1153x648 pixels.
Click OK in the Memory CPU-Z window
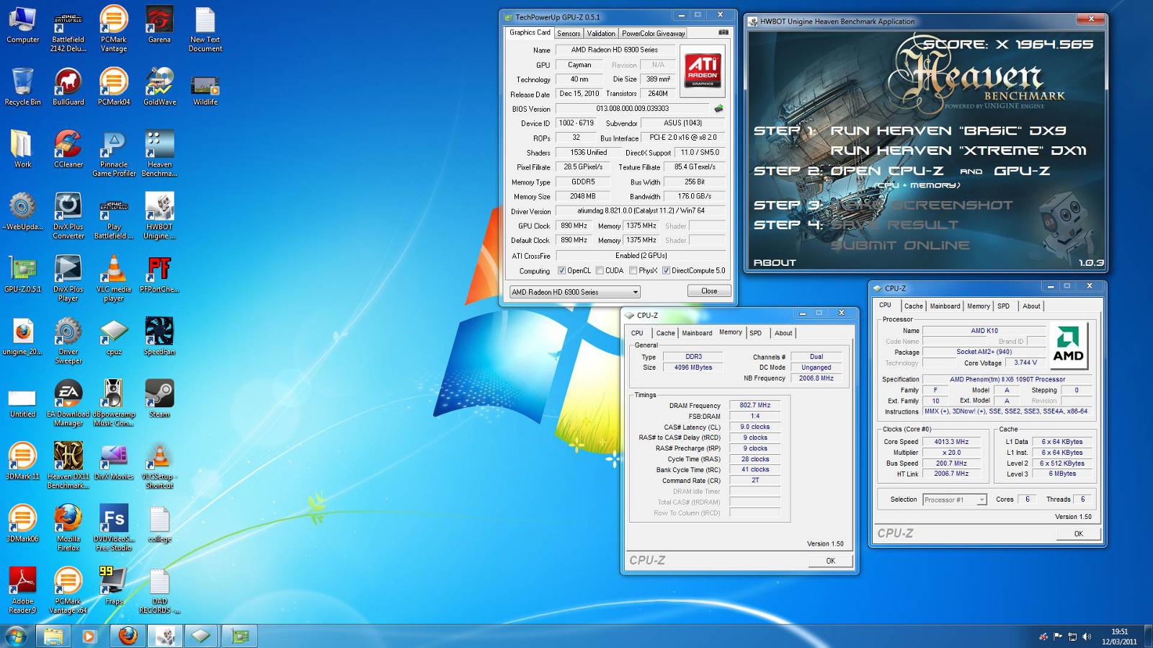pyautogui.click(x=830, y=561)
